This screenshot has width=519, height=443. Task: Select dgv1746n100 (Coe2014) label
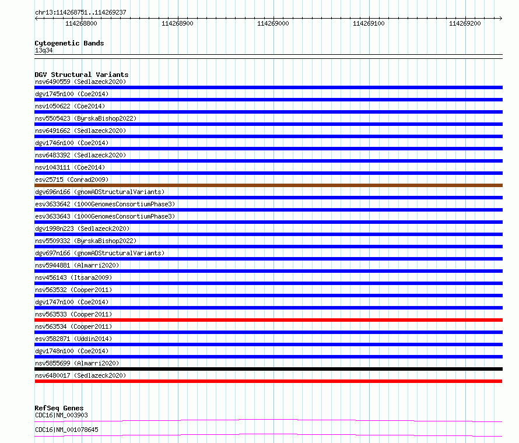[x=72, y=143]
